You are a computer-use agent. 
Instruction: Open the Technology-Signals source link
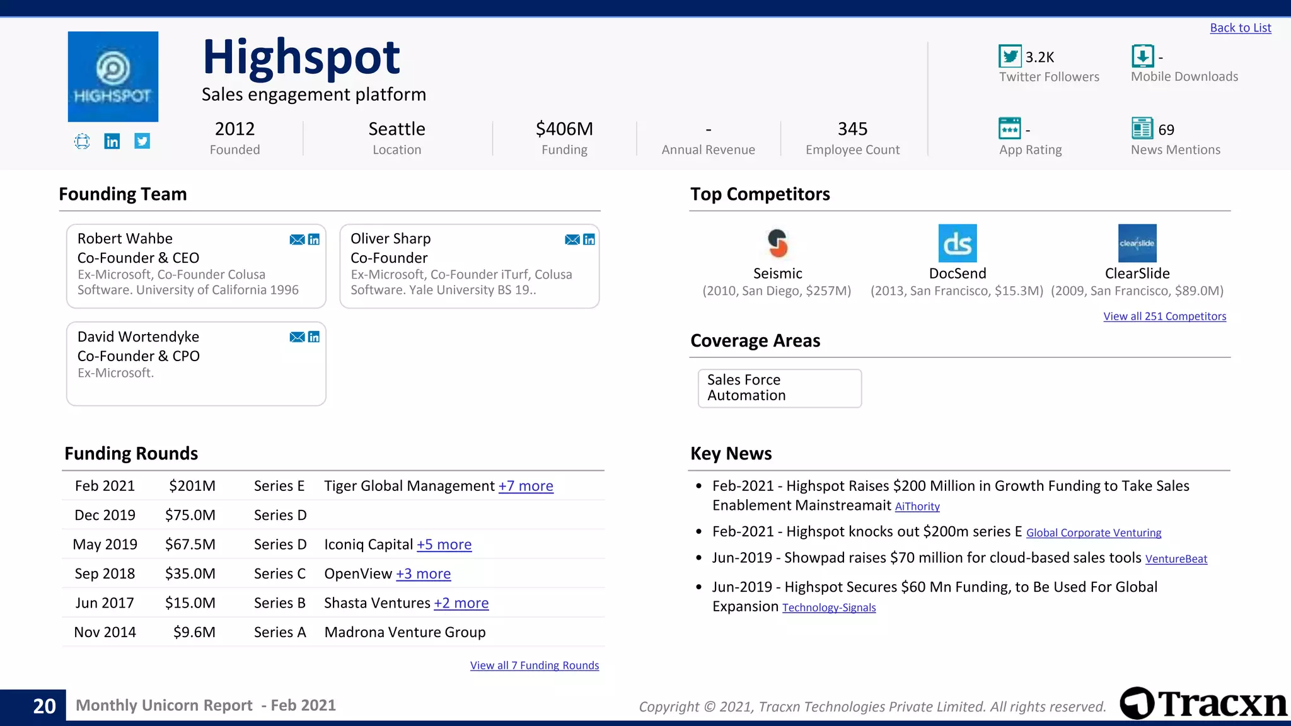829,608
